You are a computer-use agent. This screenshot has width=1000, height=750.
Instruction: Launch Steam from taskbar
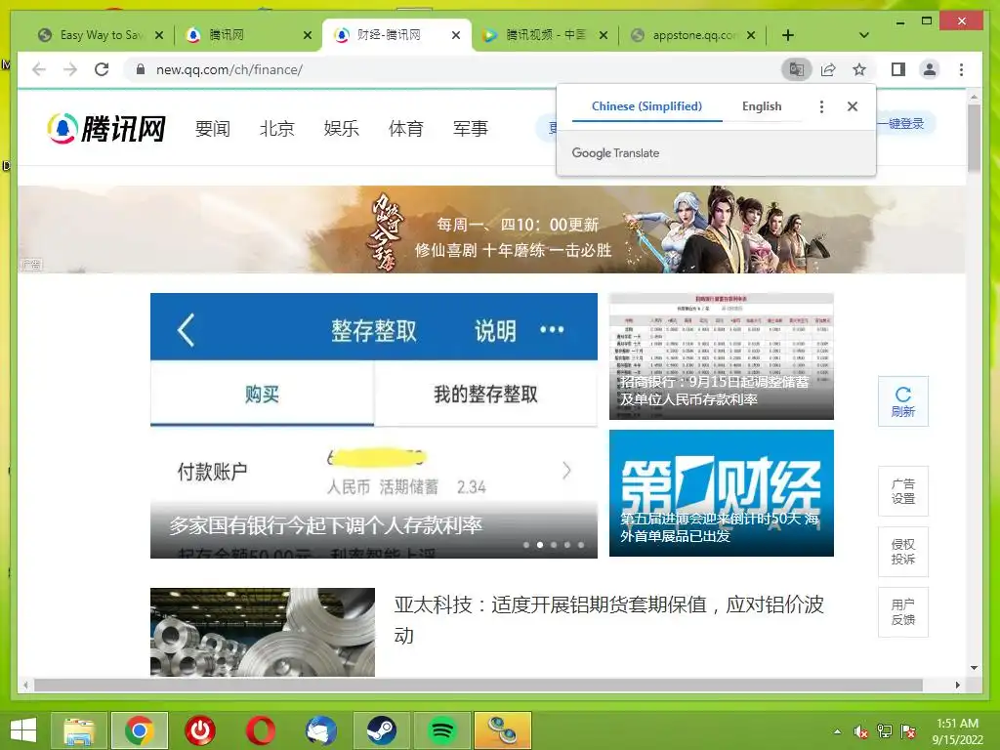[x=382, y=730]
